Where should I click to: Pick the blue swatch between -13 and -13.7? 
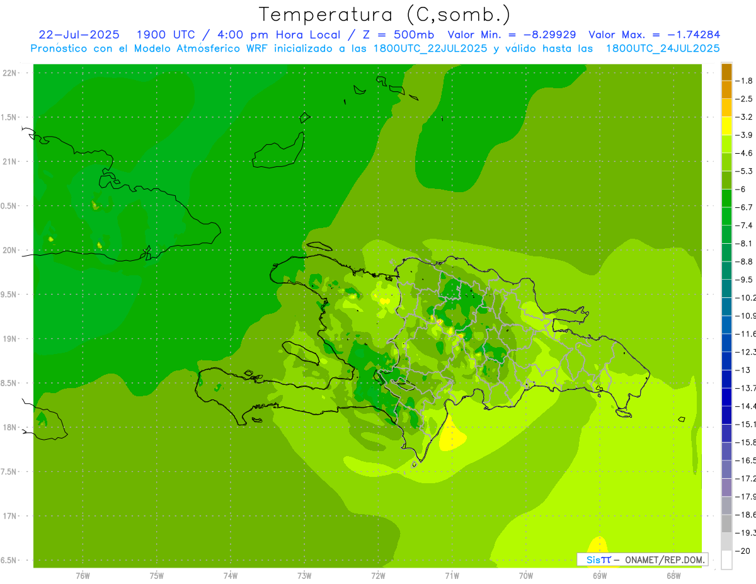(726, 379)
